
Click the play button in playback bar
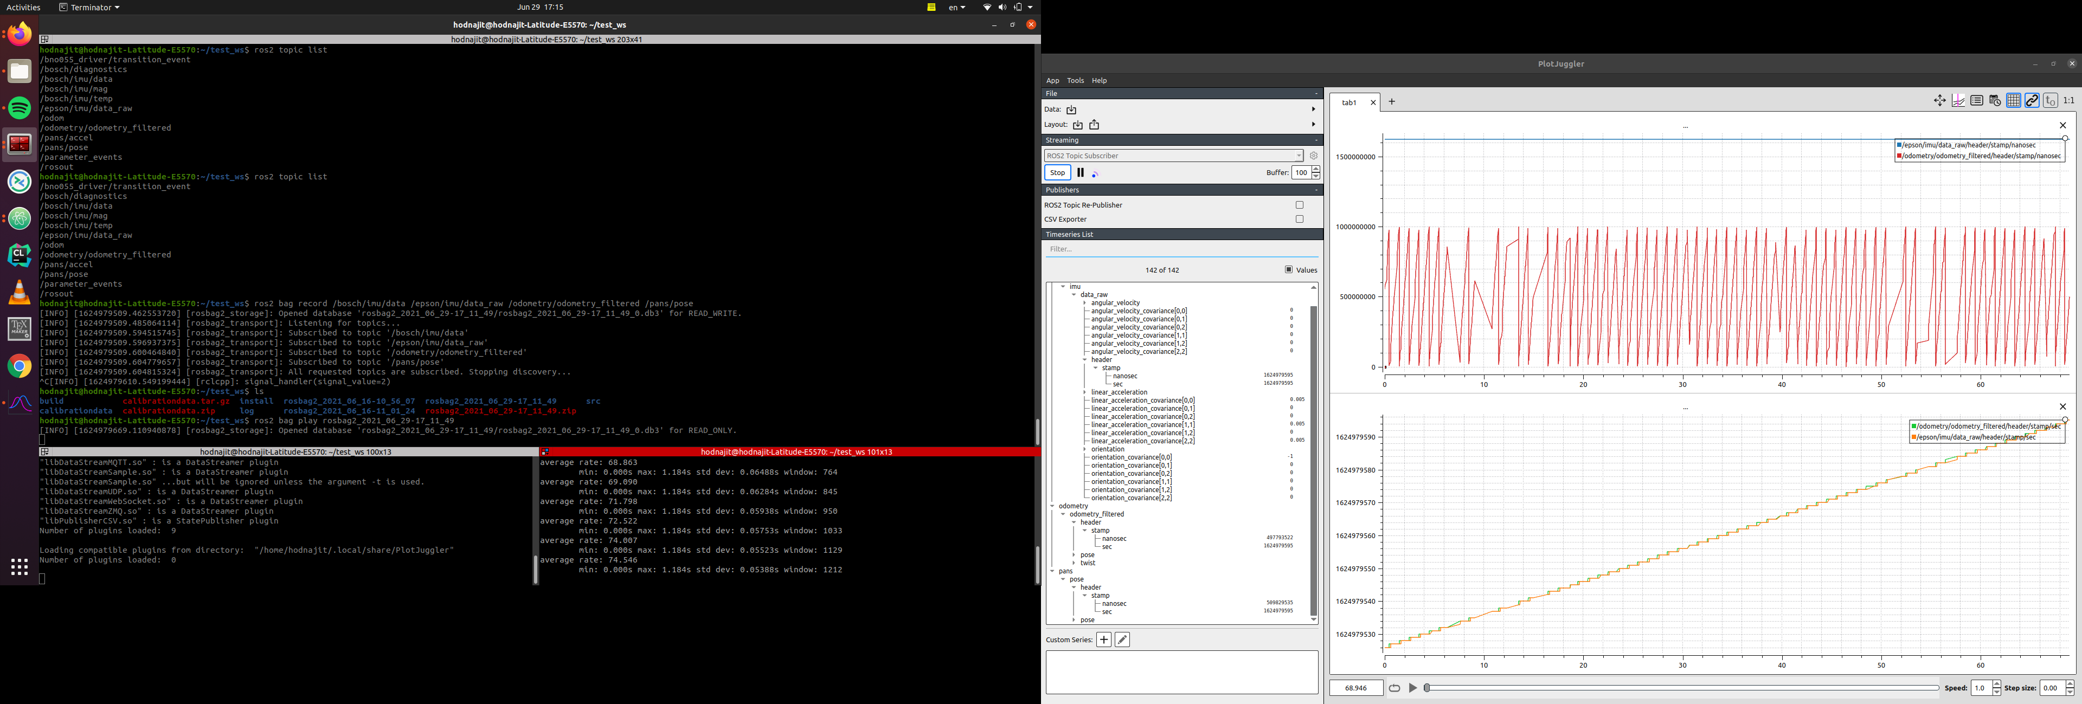point(1413,688)
